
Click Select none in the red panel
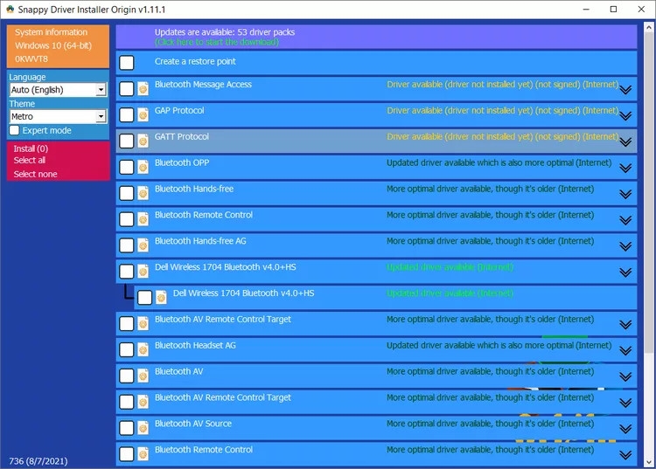coord(35,174)
